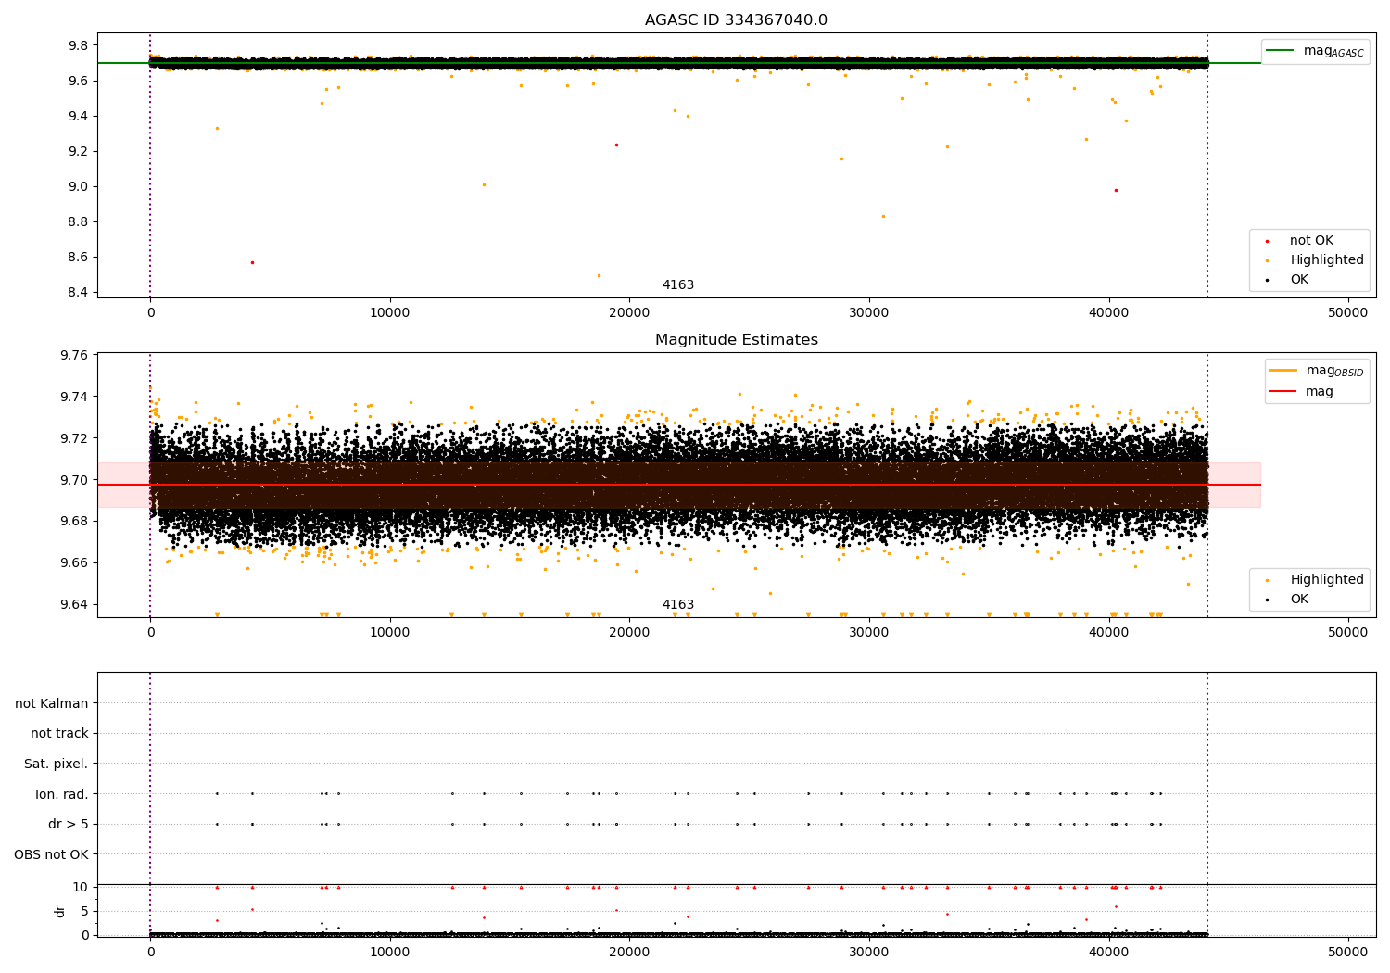Click the 'not track' axis label

(59, 734)
